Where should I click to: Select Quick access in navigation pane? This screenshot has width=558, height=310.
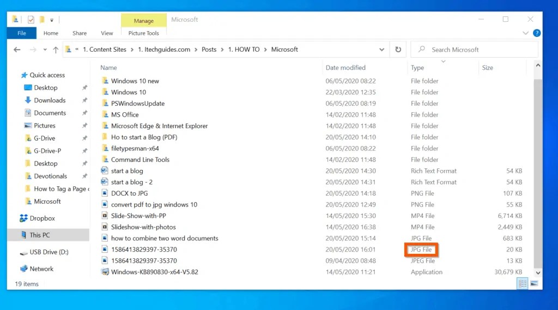47,75
